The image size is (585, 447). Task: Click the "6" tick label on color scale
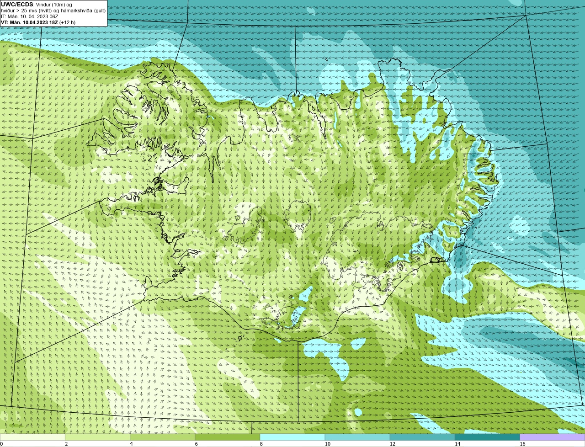pos(197,444)
